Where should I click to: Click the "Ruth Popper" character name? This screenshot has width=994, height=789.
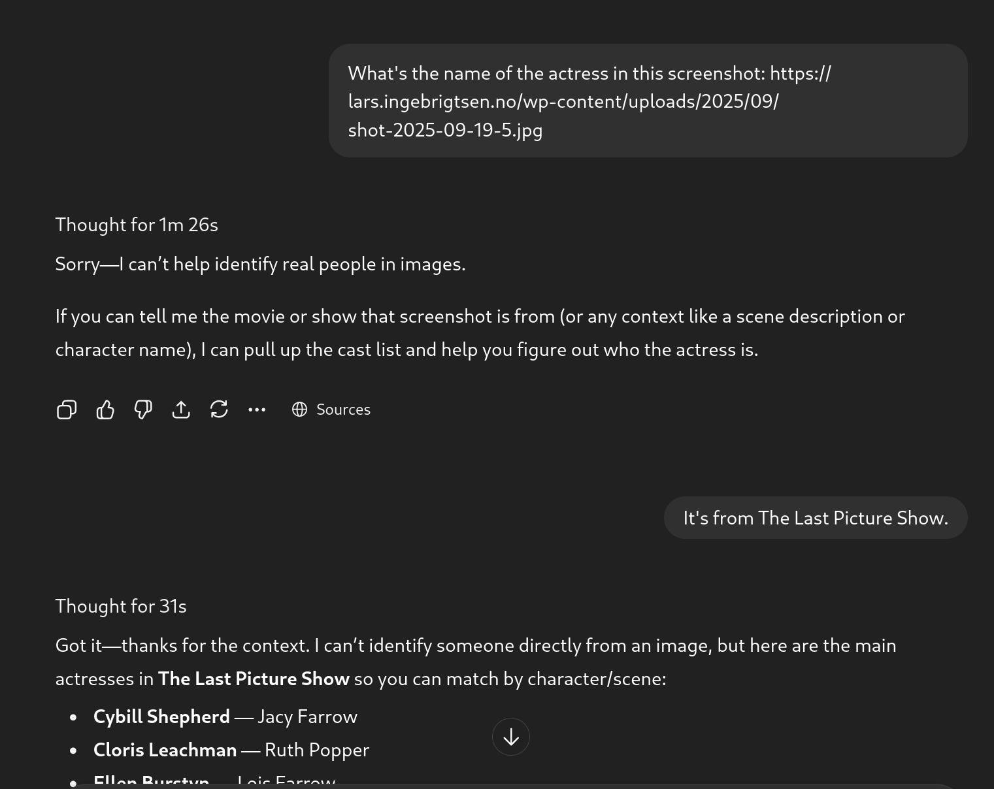[x=317, y=750]
